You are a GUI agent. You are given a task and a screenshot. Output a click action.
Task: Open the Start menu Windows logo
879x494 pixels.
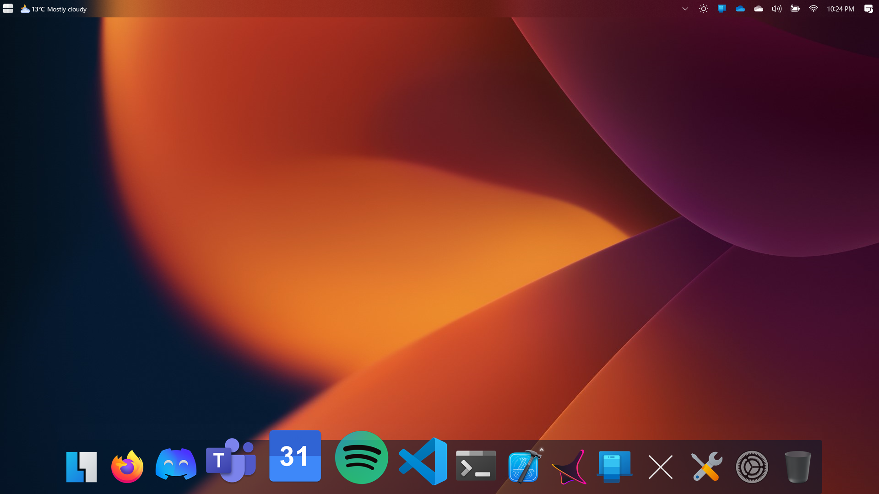click(x=8, y=9)
